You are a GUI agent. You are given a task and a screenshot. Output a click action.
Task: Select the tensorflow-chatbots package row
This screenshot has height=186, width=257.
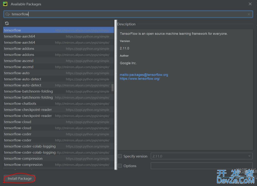pyautogui.click(x=59, y=104)
